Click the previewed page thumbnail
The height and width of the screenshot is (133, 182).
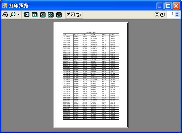pyautogui.click(x=91, y=75)
